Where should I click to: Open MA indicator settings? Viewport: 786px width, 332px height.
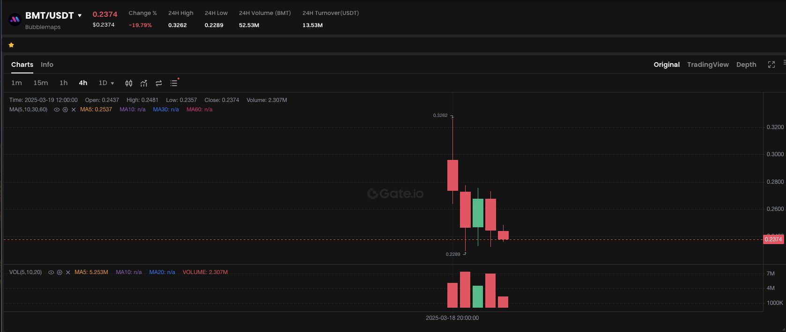pos(65,110)
